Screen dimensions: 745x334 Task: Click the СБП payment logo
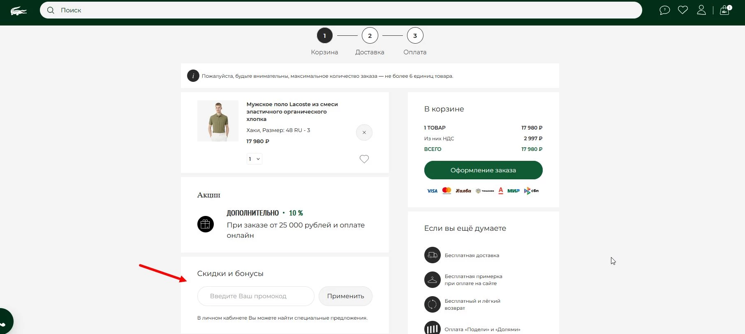tap(531, 191)
